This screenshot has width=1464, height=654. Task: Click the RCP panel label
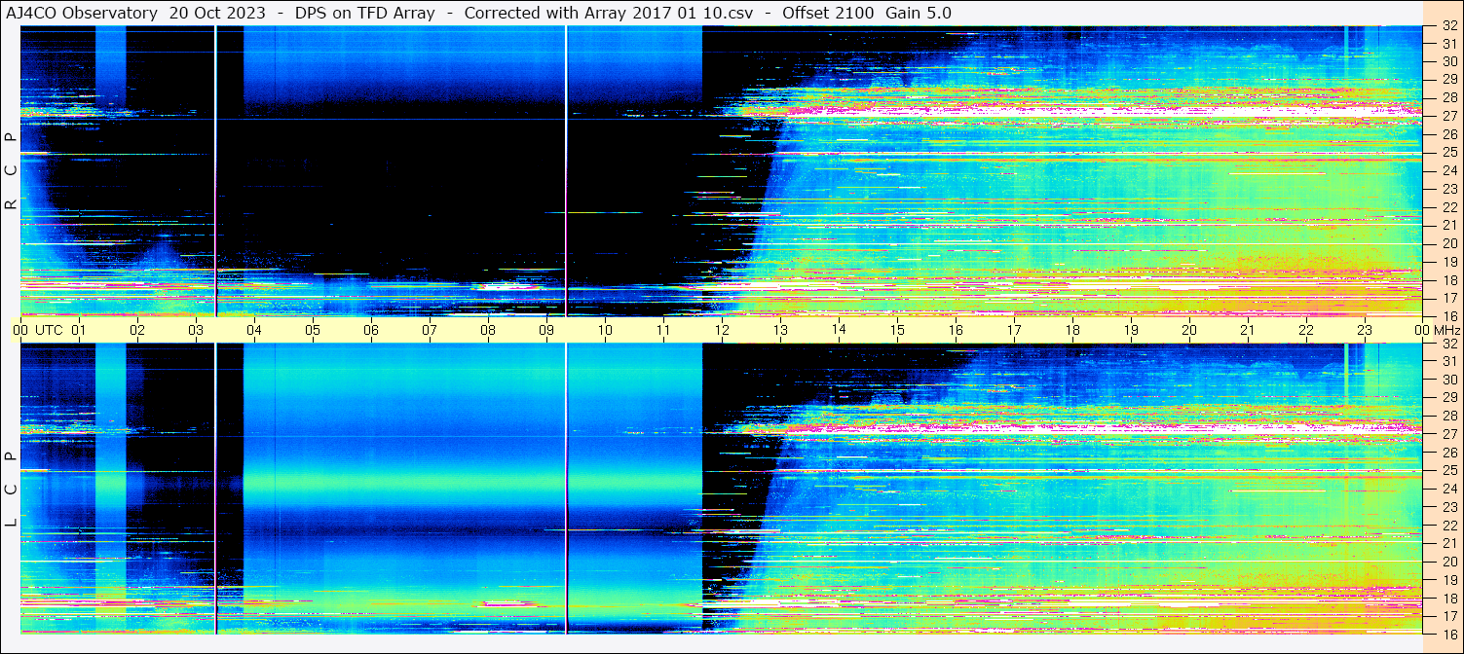(11, 171)
